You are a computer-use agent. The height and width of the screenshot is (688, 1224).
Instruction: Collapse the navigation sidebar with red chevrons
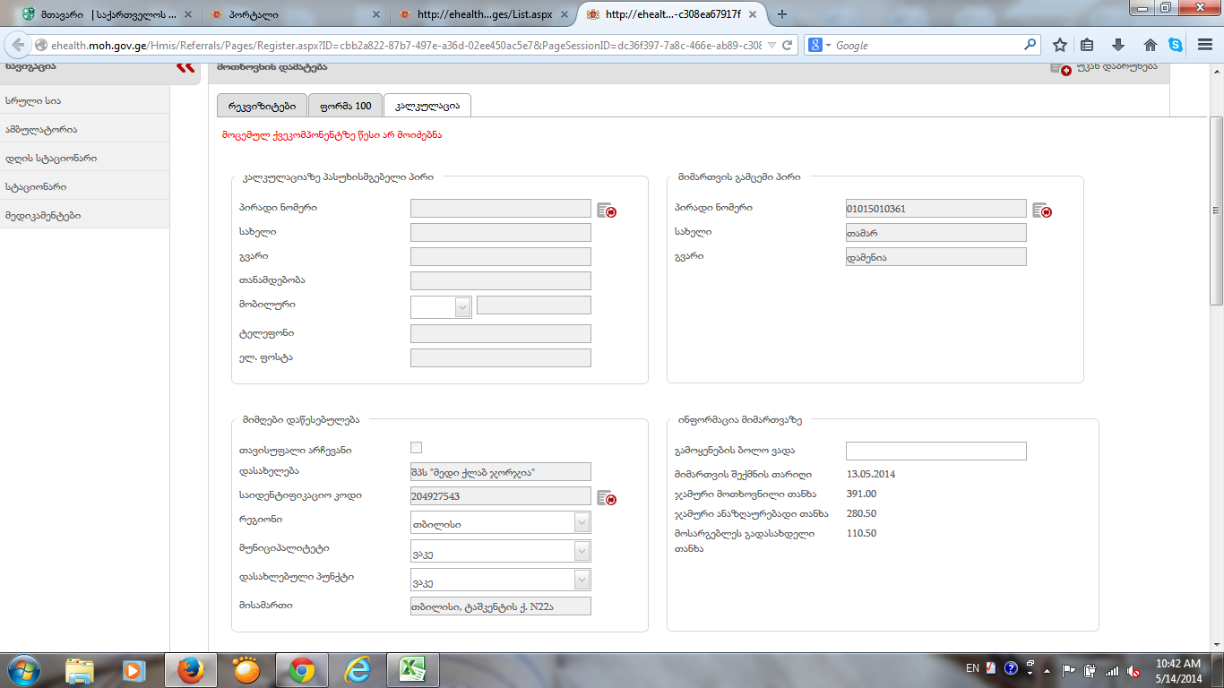pyautogui.click(x=185, y=67)
